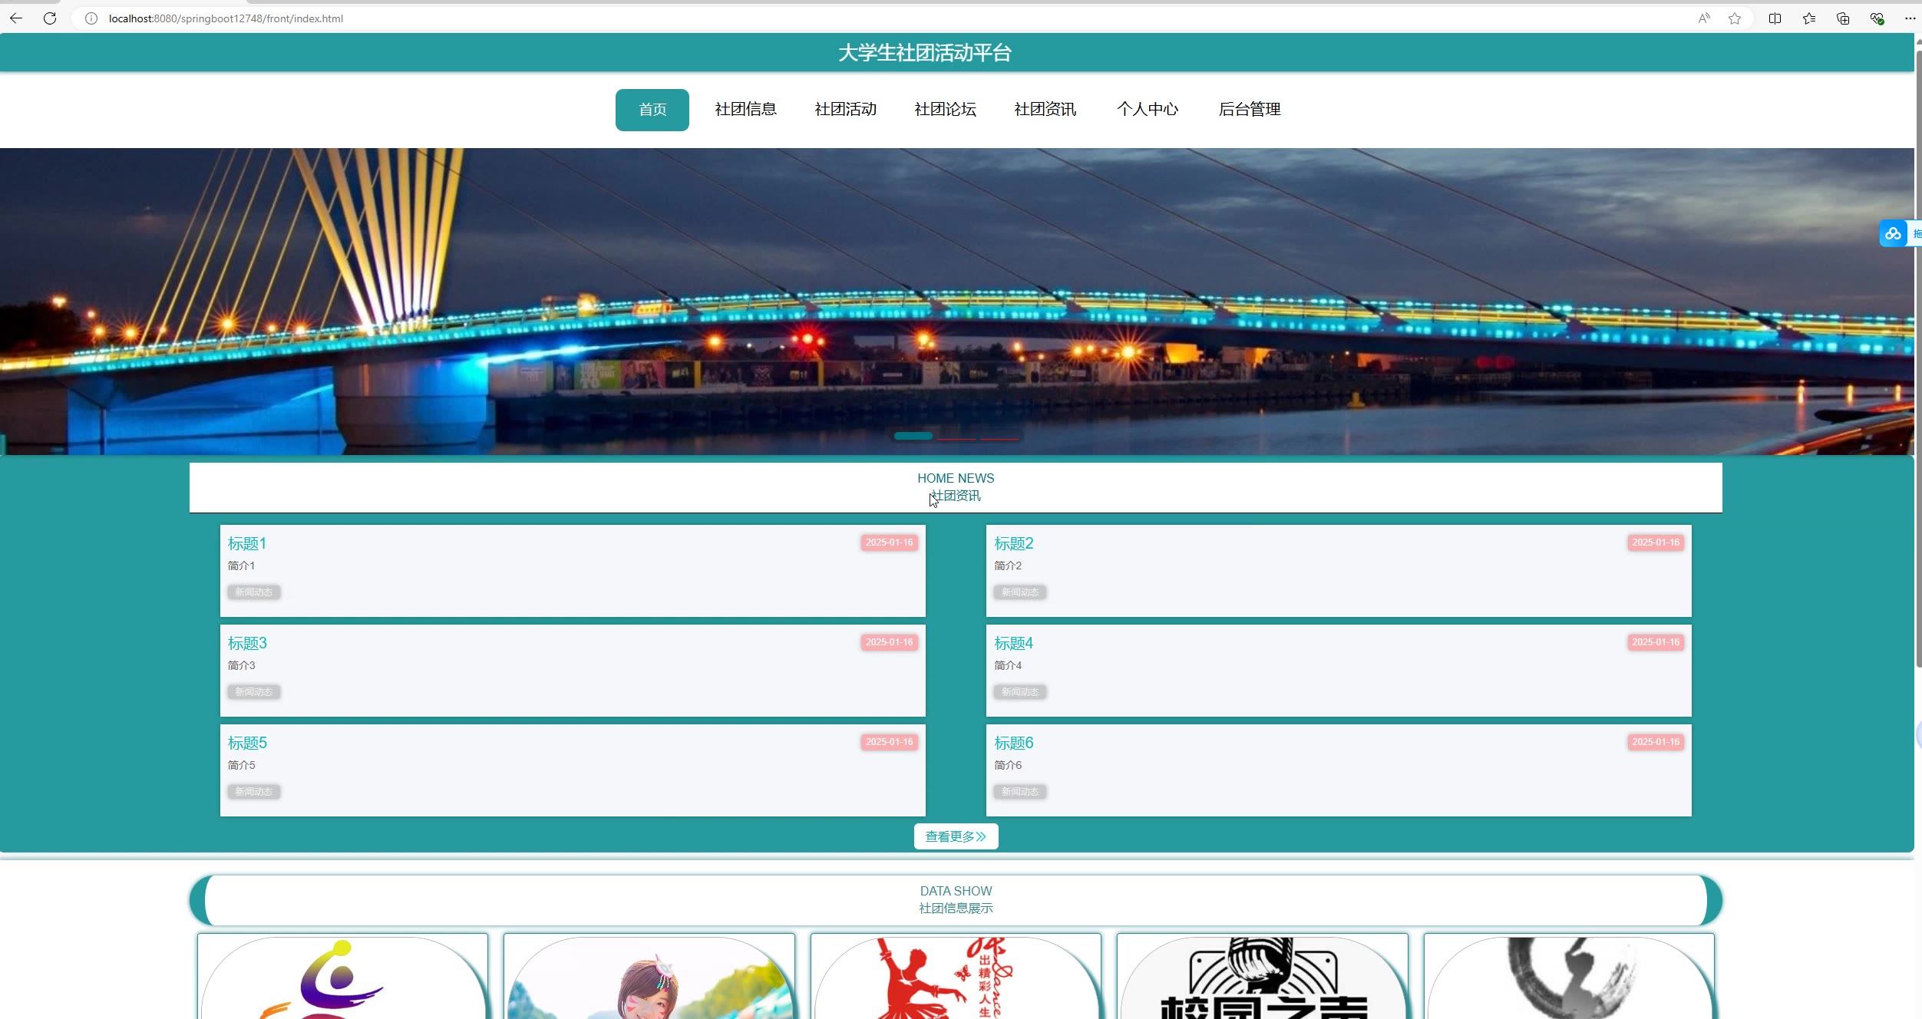1922x1019 pixels.
Task: Open the Collections icon
Action: pyautogui.click(x=1843, y=18)
